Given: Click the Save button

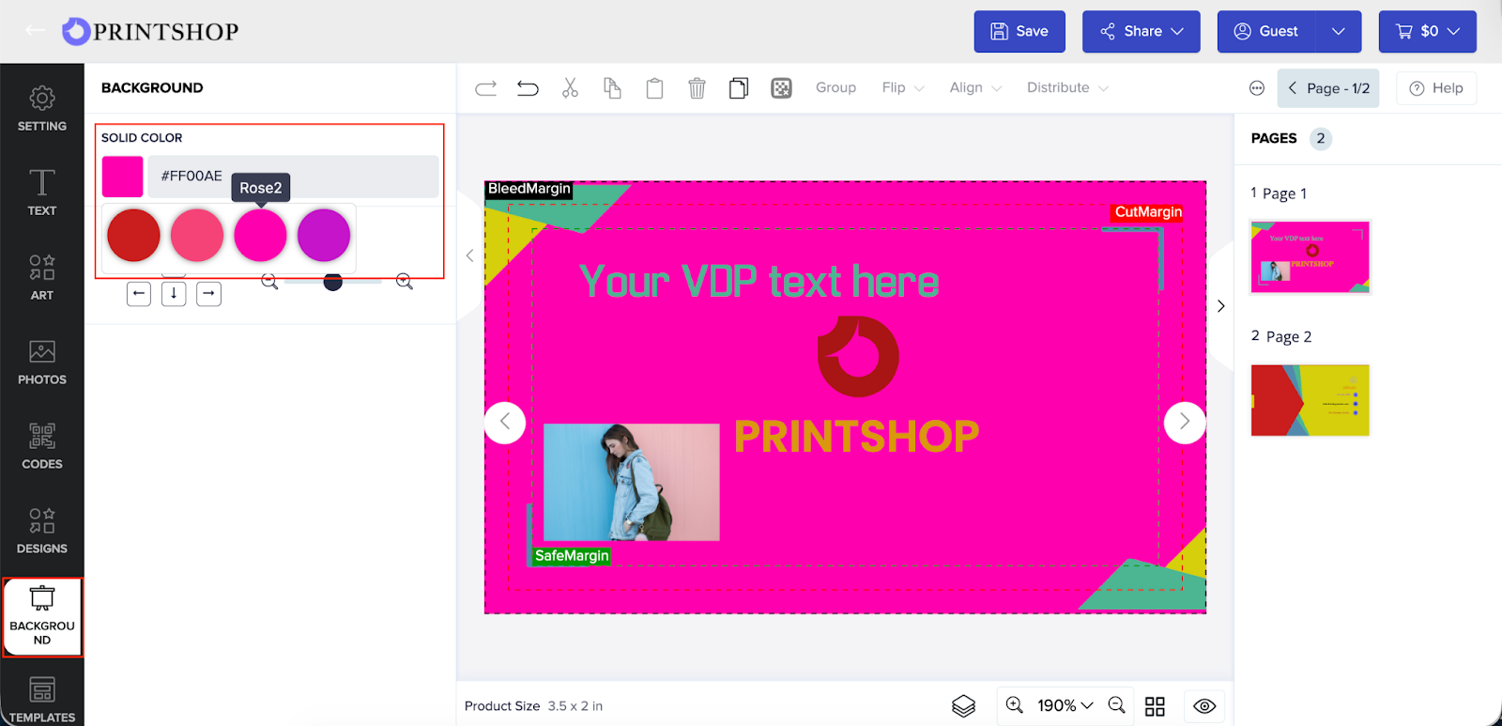Looking at the screenshot, I should pos(1019,31).
